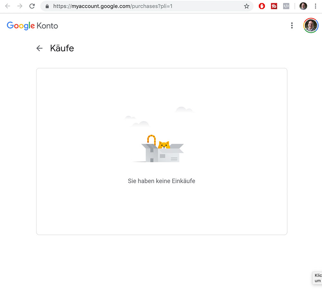Click the Käufe page heading
This screenshot has height=303, width=322.
pos(62,48)
